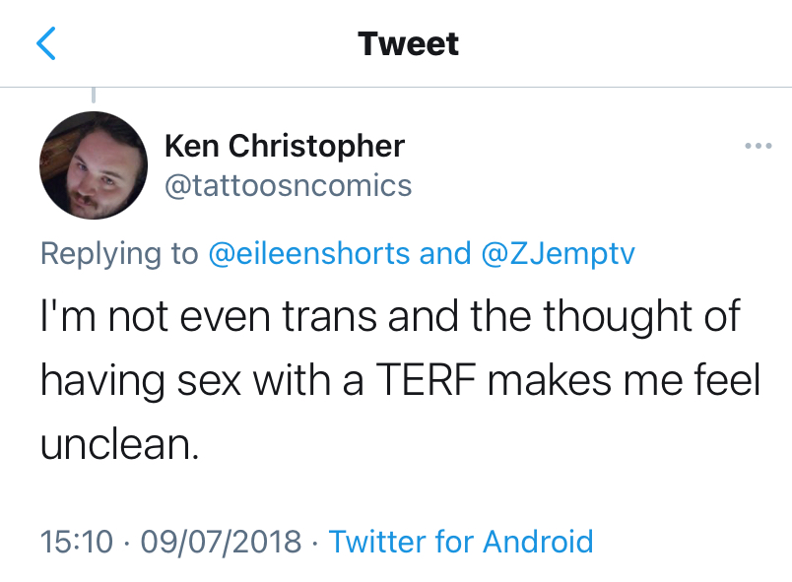
Task: Click the "Replying to" label
Action: [119, 253]
